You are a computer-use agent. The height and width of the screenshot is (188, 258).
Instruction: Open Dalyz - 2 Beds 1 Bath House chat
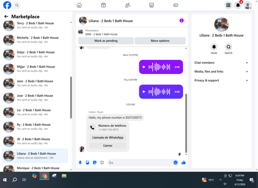pos(35,54)
